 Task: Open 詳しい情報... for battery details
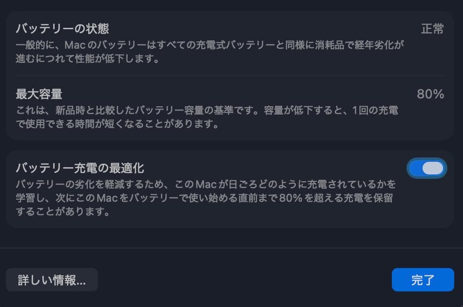(x=52, y=280)
